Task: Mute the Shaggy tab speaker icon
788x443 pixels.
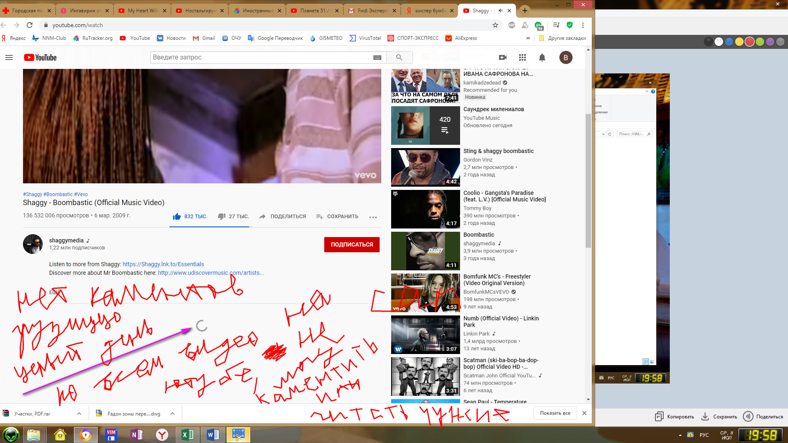Action: point(500,11)
